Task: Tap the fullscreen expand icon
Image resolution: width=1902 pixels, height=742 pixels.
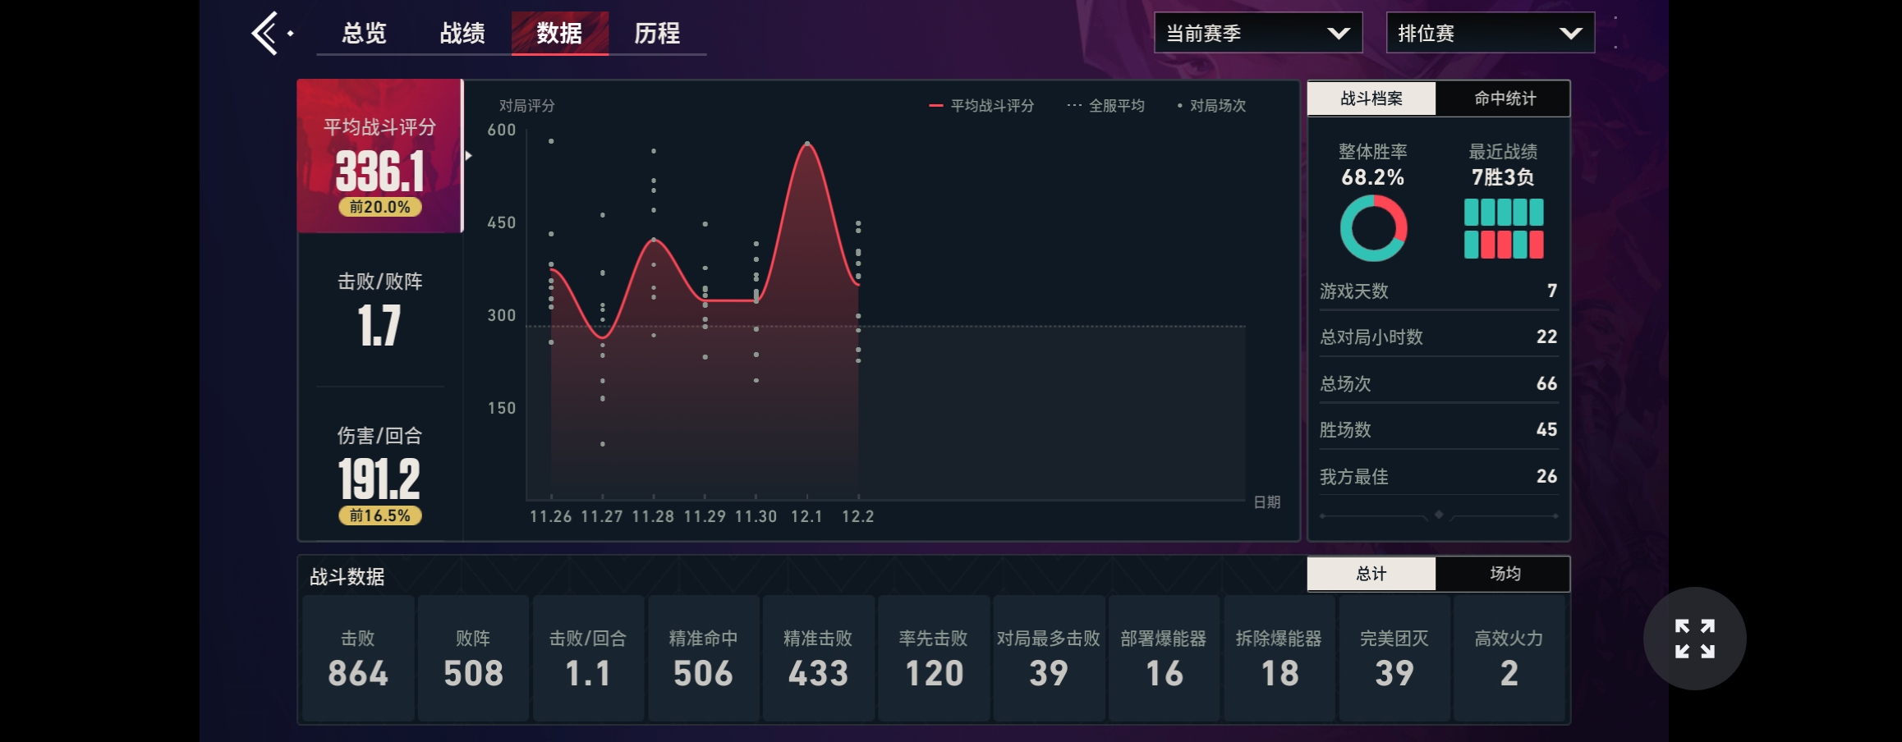Action: coord(1694,639)
